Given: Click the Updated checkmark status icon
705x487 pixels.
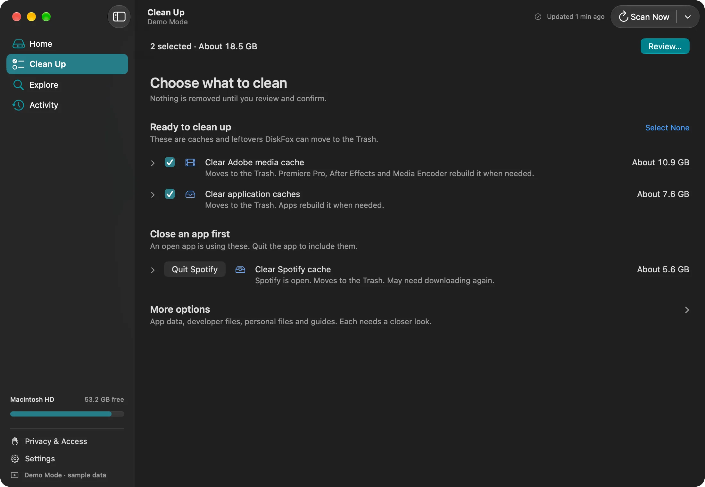Looking at the screenshot, I should (538, 17).
